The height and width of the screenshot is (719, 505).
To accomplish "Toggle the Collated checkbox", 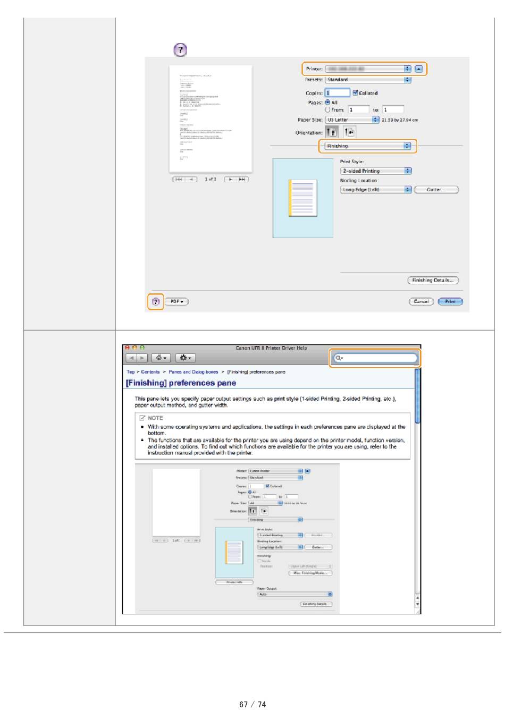I will pyautogui.click(x=355, y=93).
